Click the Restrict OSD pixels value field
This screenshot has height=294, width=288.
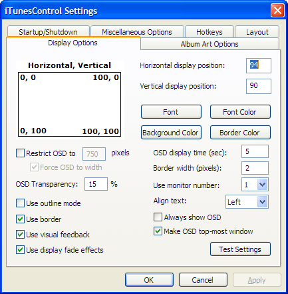[94, 154]
